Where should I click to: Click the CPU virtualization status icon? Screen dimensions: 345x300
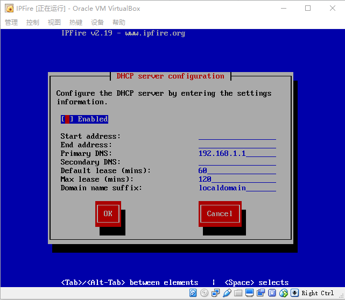point(272,293)
